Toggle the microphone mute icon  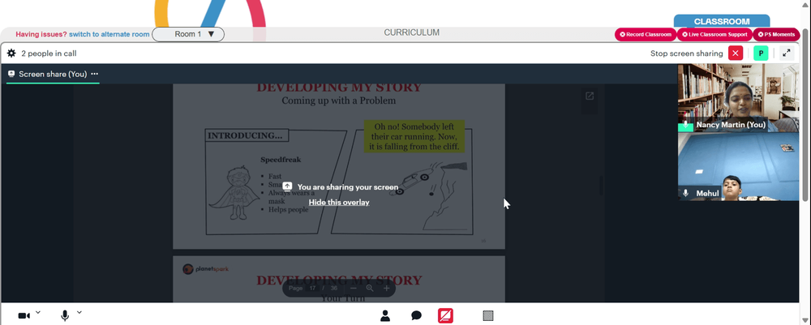click(x=65, y=316)
